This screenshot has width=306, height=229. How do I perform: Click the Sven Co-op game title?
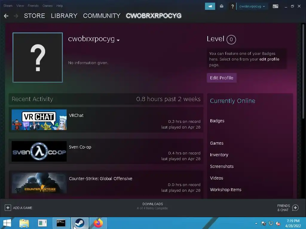[80, 147]
